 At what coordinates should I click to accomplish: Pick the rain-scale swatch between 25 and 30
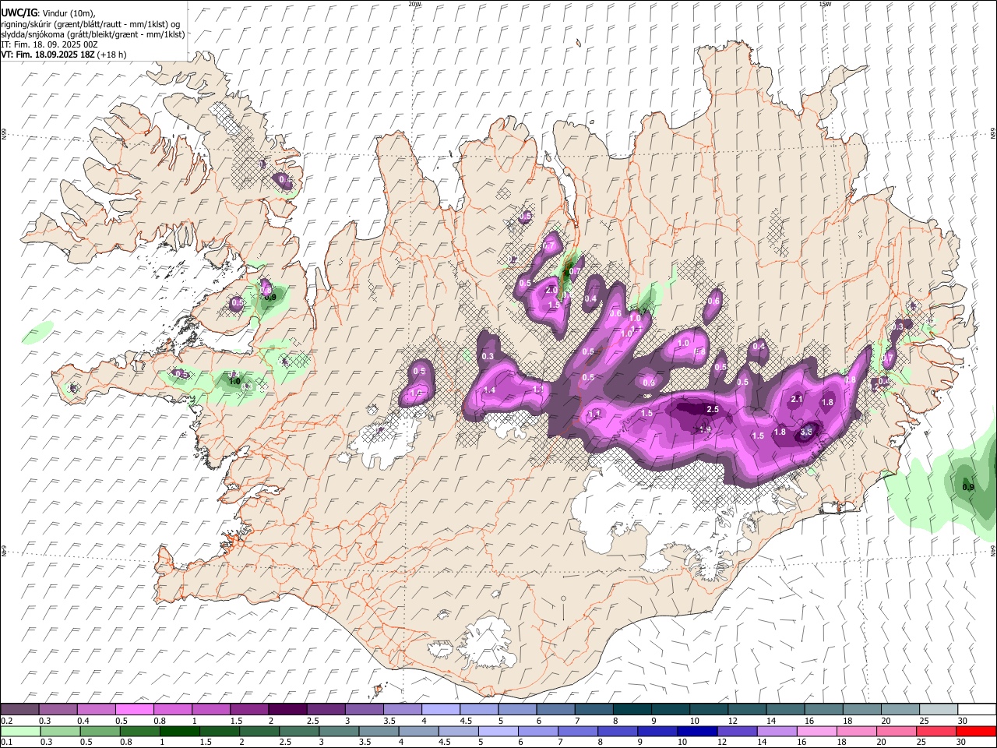click(x=935, y=731)
